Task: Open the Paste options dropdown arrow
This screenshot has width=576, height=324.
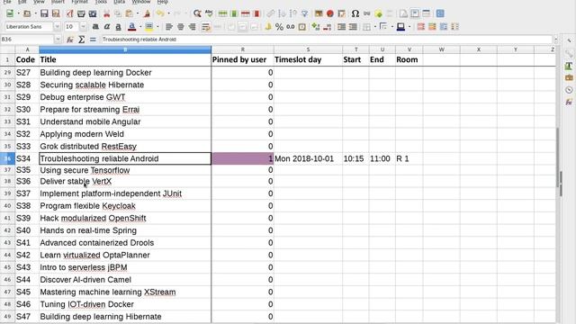Action: pyautogui.click(x=138, y=13)
